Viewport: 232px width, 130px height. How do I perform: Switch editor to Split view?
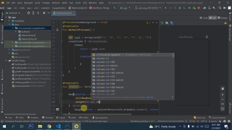click(213, 18)
